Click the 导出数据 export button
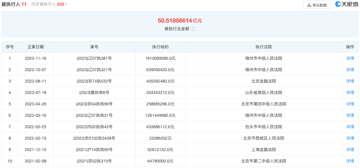Screen dimensions: 360x168 317,5
